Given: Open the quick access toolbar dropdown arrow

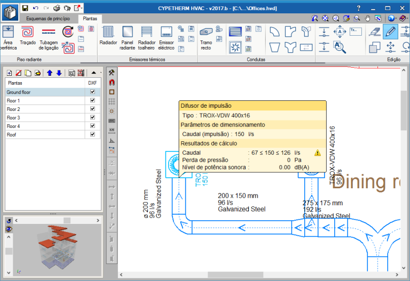Looking at the screenshot, I should click(x=81, y=9).
